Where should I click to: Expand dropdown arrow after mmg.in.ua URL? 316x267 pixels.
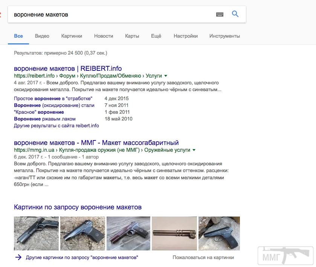pos(194,150)
